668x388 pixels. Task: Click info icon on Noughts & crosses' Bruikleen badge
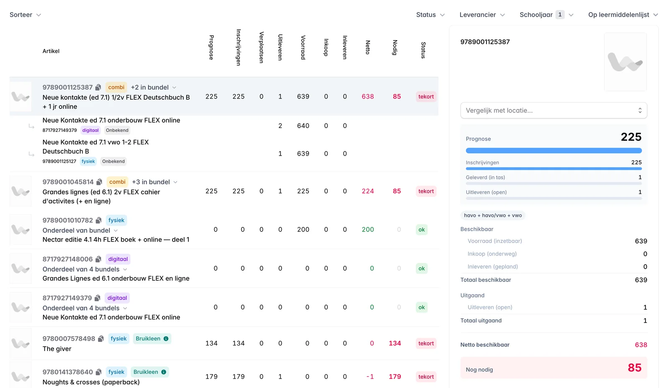164,372
